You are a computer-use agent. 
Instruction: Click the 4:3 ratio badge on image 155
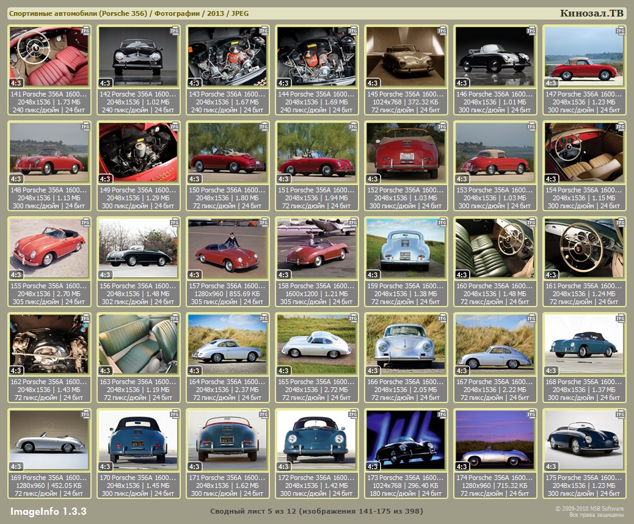pos(16,275)
